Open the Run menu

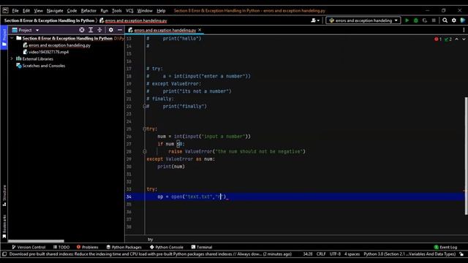[x=104, y=11]
